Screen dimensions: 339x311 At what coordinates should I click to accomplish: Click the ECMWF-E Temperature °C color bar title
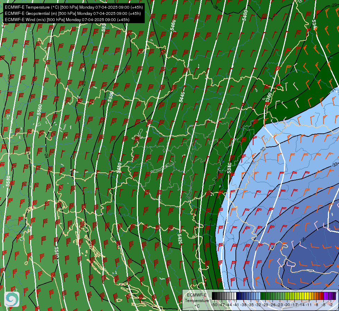point(197,301)
